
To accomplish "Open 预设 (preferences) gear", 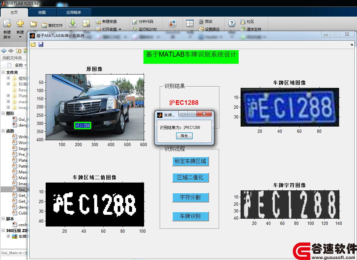I will pyautogui.click(x=206, y=21).
